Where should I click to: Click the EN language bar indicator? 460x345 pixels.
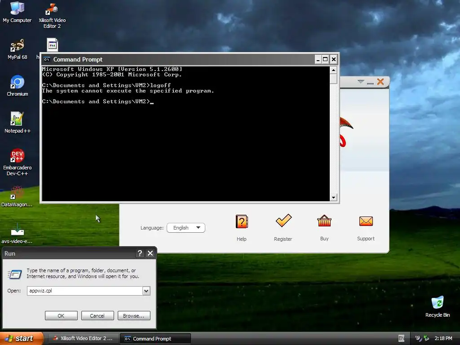(401, 338)
